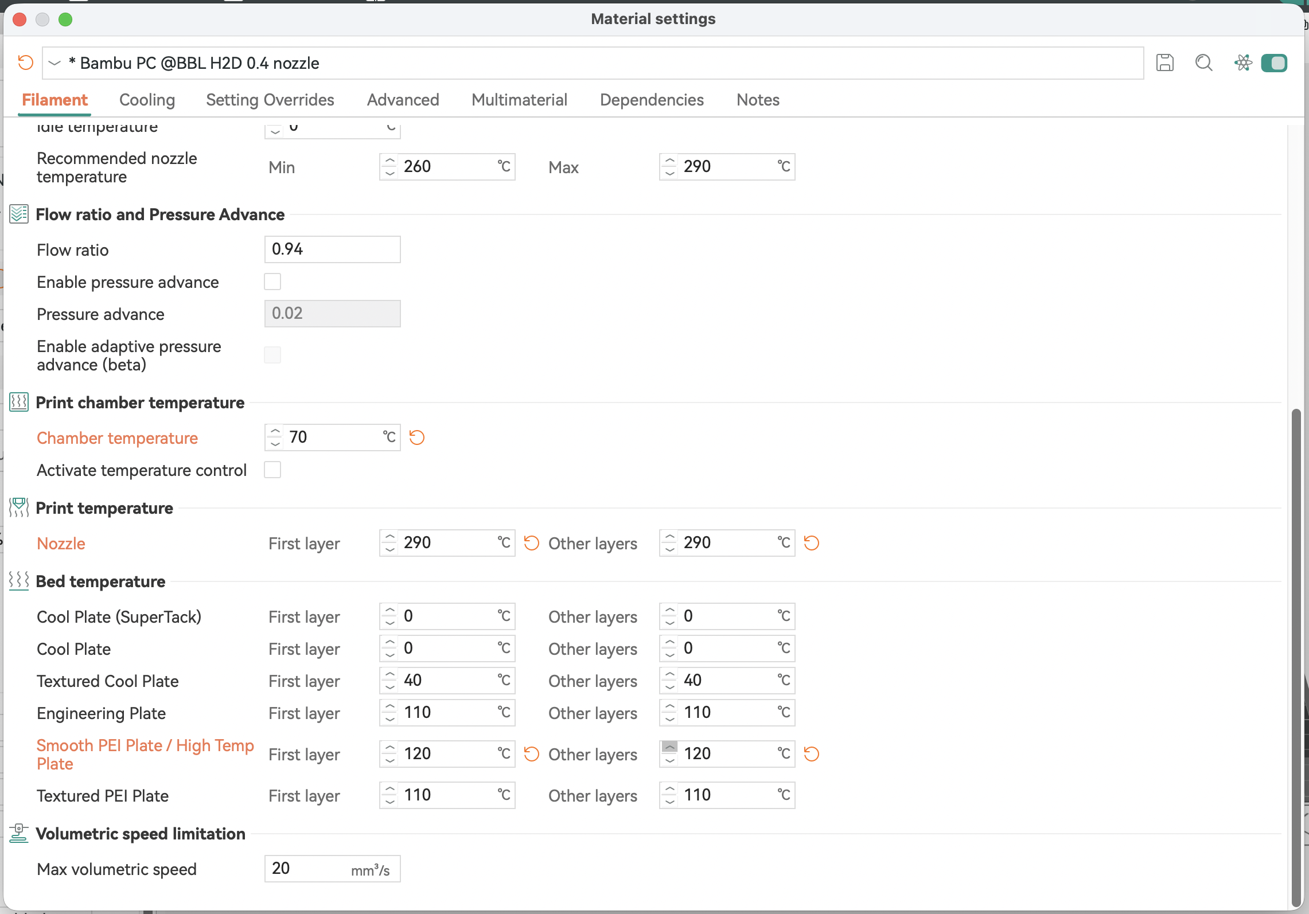Click the Chamber temperature value field

coord(333,438)
